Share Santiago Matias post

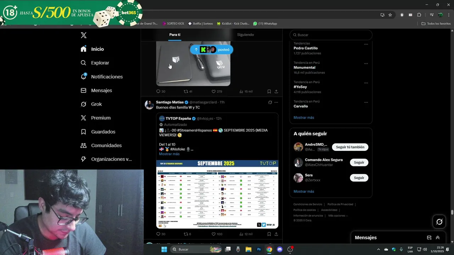[276, 234]
